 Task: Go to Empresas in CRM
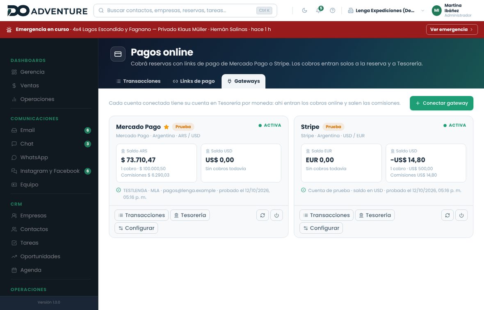point(50,216)
